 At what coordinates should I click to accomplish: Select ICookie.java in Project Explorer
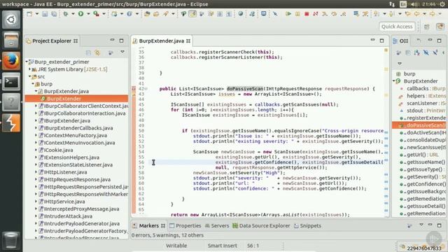[59, 150]
